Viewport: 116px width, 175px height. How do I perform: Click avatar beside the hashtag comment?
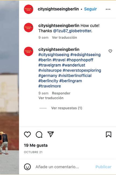(28, 51)
